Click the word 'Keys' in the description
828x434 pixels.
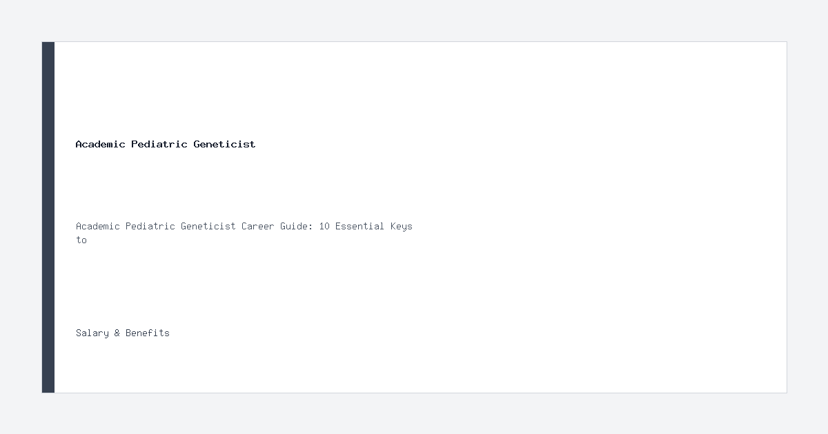[402, 226]
